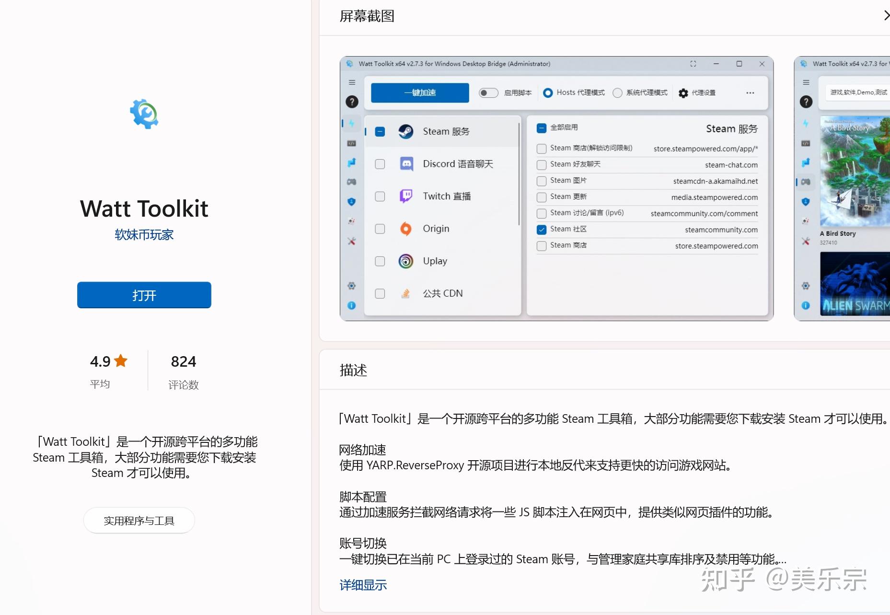Click the 一键加速 button
This screenshot has width=890, height=615.
click(x=420, y=93)
